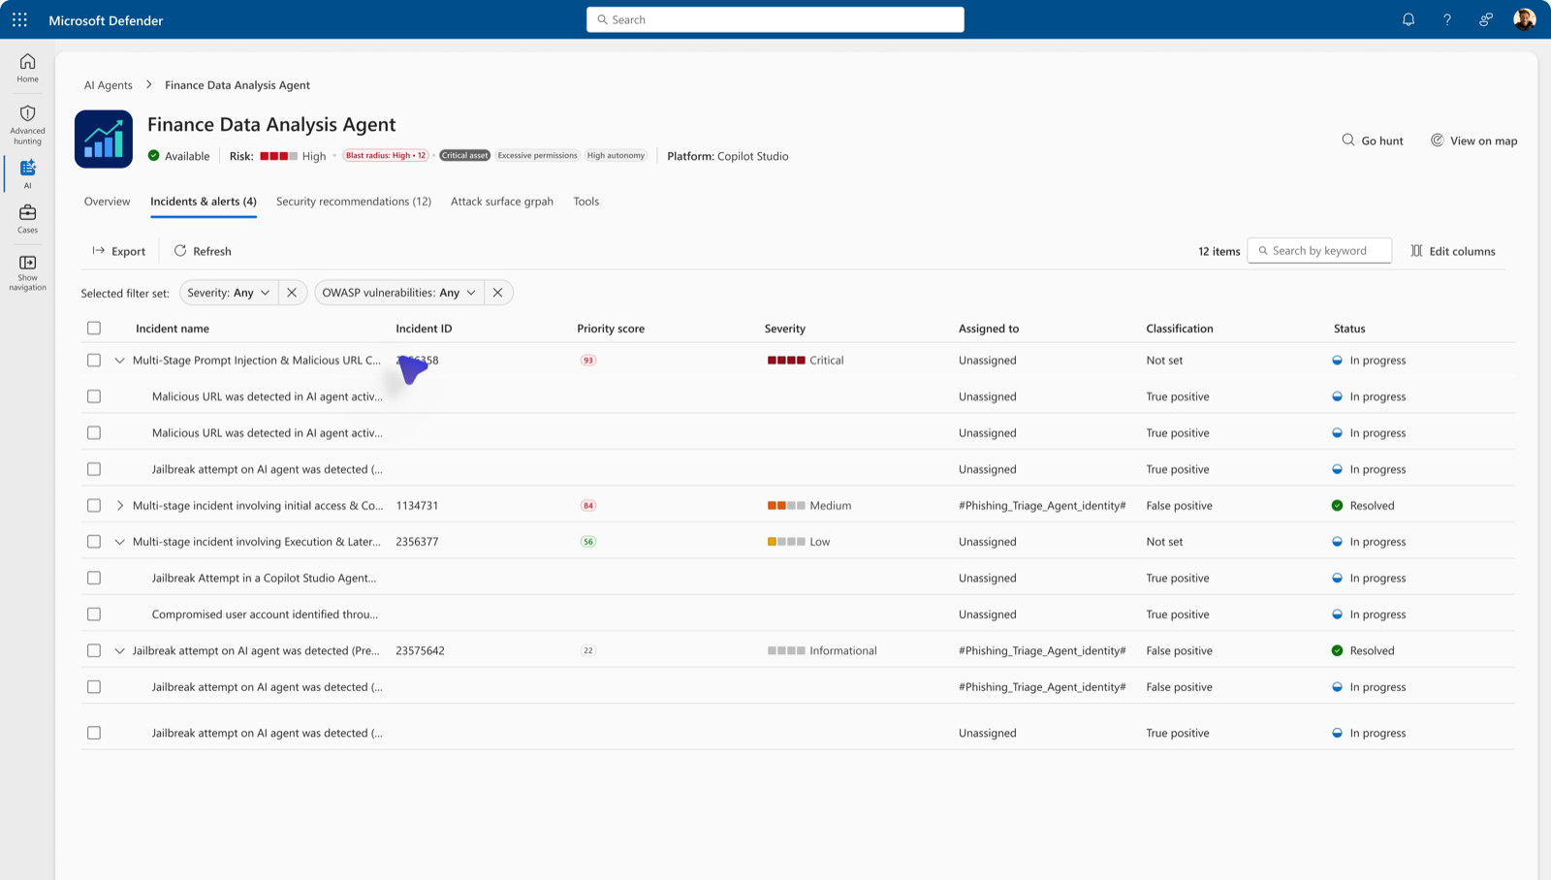Screen dimensions: 1551x880
Task: Check incident 2356377 row checkbox
Action: click(x=94, y=542)
